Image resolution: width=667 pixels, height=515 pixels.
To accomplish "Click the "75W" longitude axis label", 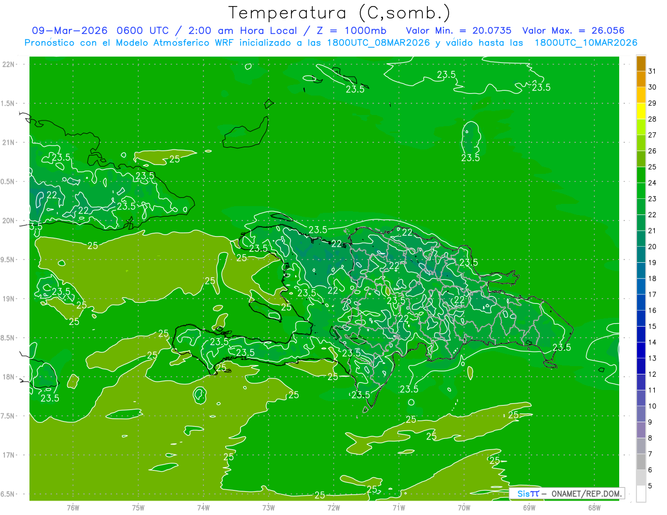I will point(138,507).
